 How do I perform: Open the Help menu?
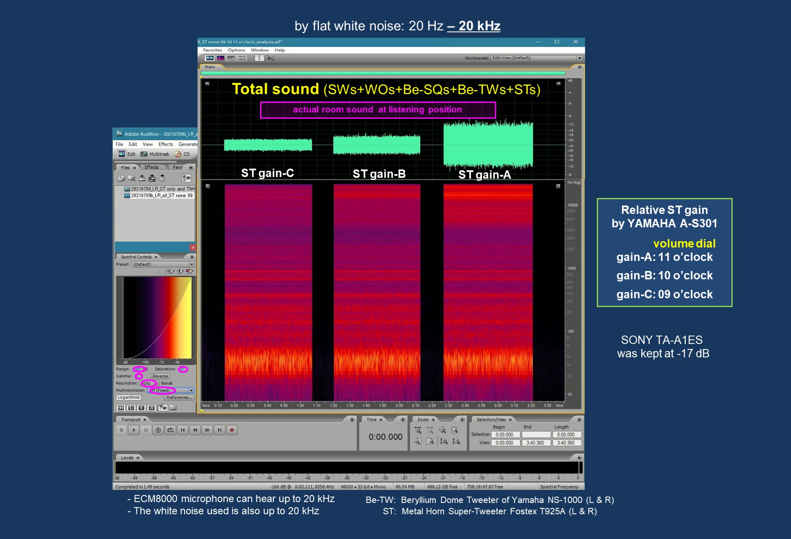click(x=280, y=50)
